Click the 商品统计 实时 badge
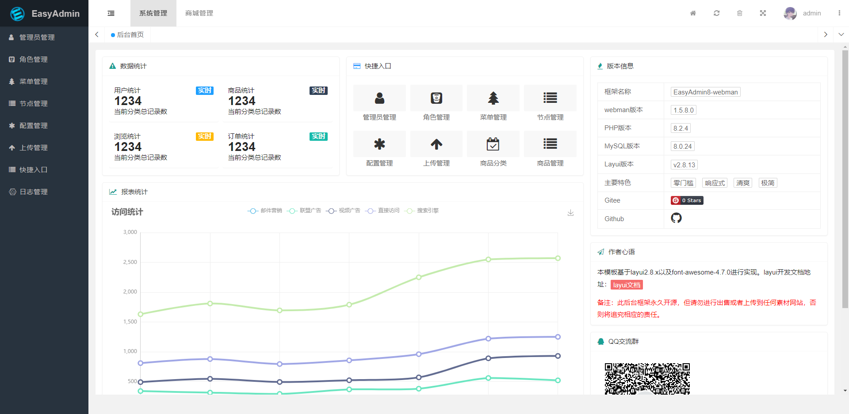 [318, 90]
